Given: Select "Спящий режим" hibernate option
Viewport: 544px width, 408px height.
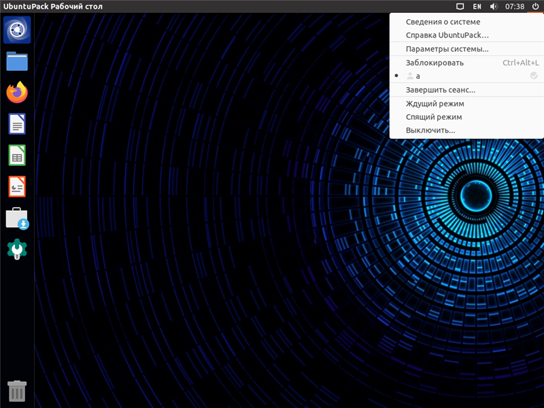Looking at the screenshot, I should pyautogui.click(x=466, y=117).
